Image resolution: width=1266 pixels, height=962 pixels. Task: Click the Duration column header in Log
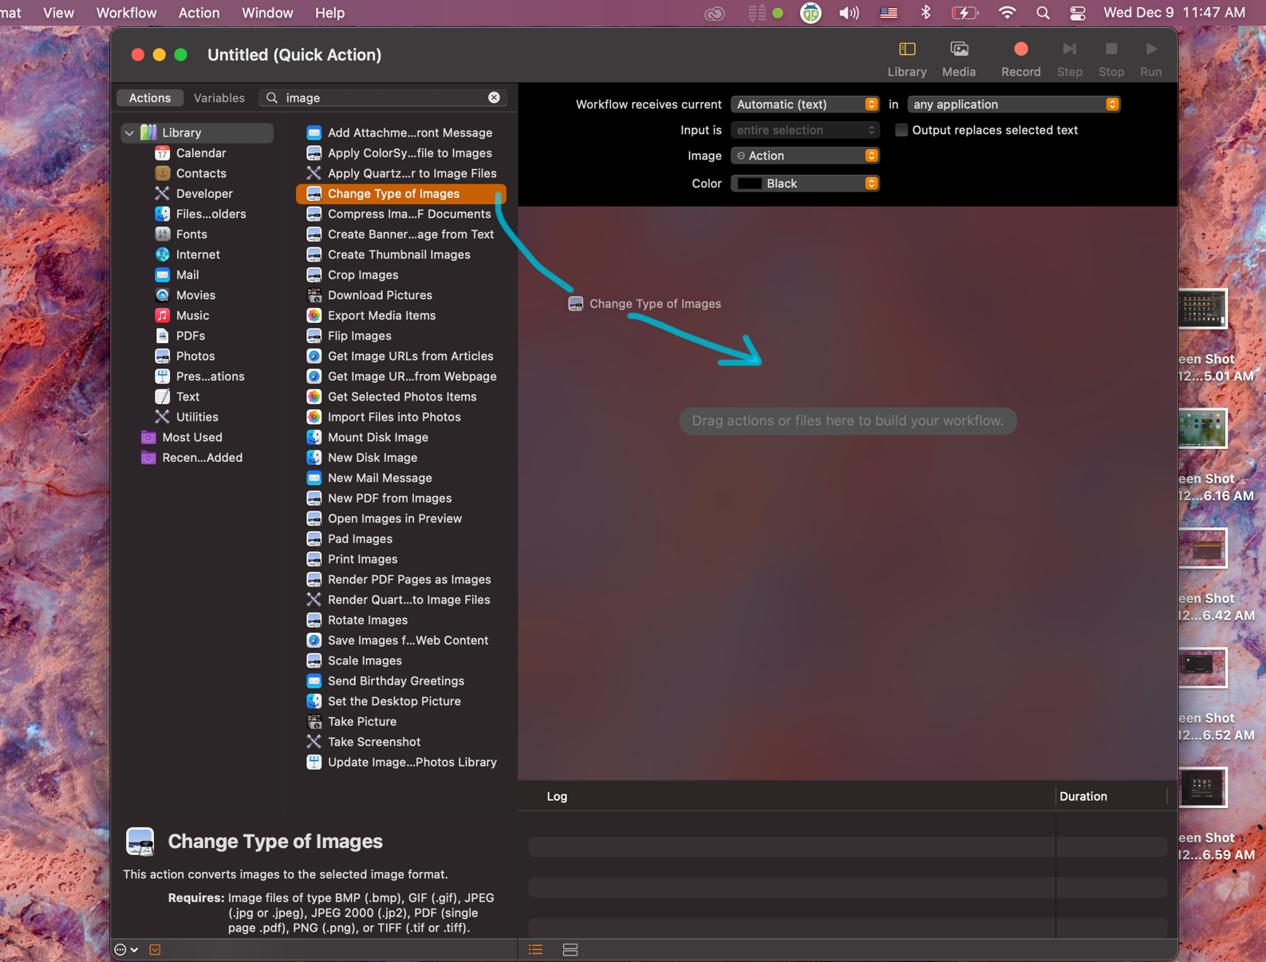tap(1083, 796)
